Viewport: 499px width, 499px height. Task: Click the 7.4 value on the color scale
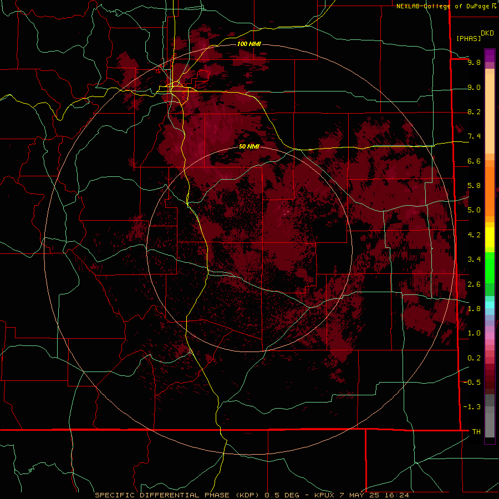click(x=474, y=136)
